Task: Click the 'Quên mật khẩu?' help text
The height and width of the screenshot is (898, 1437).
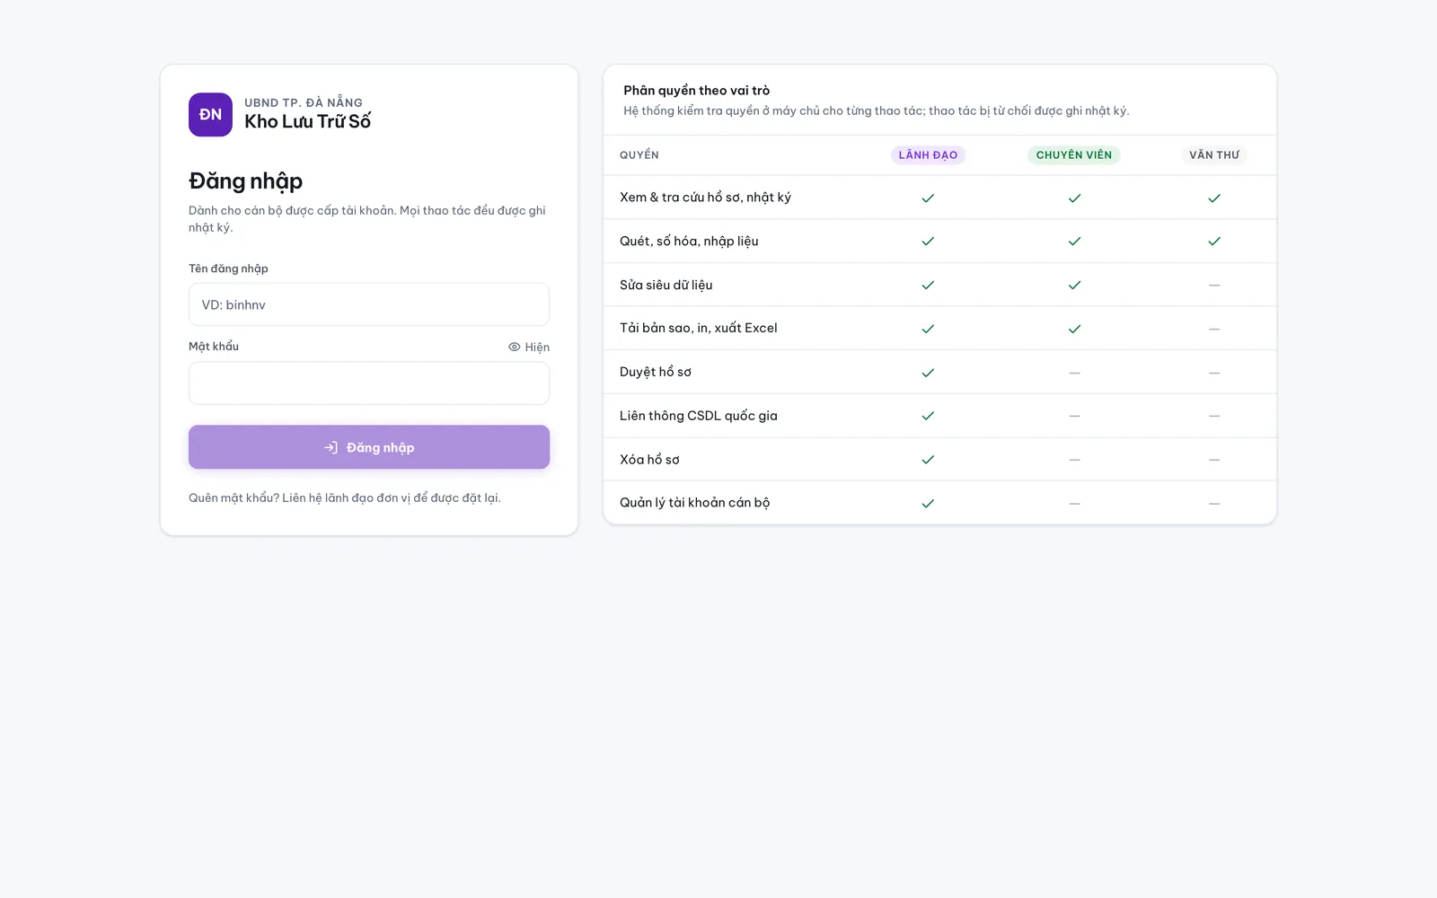Action: (x=234, y=498)
